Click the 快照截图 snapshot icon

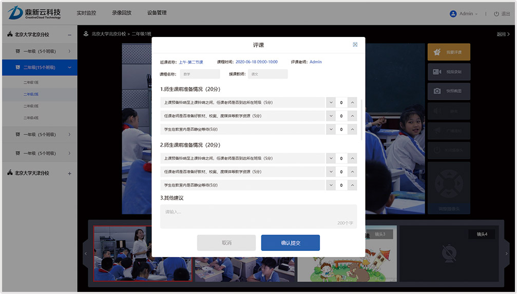(x=437, y=91)
